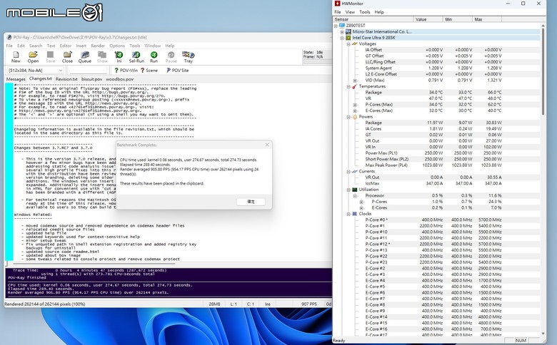Switch to the Revision.txt tab
The image size is (557, 345).
[66, 79]
